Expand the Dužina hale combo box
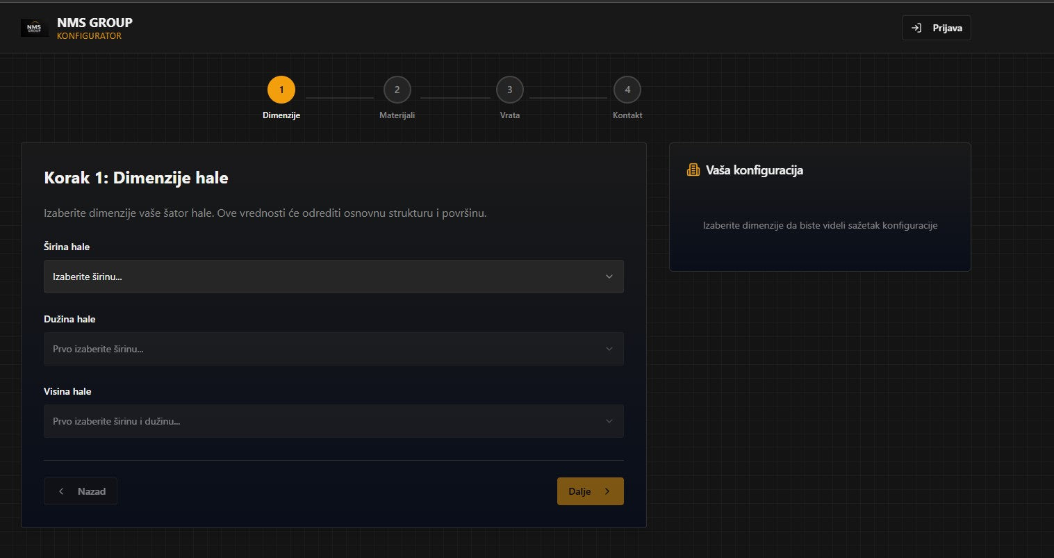1054x558 pixels. (x=333, y=349)
